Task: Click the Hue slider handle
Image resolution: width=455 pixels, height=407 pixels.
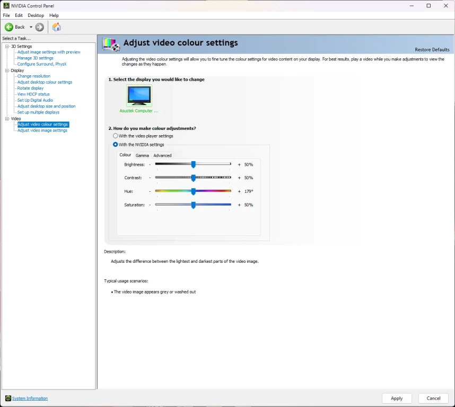Action: point(193,191)
